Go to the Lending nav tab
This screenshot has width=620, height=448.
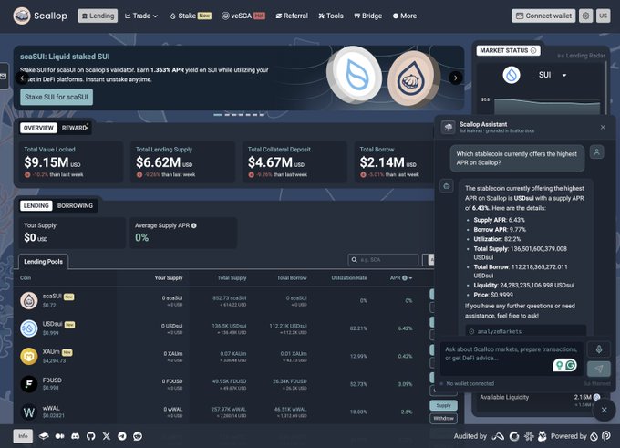98,16
